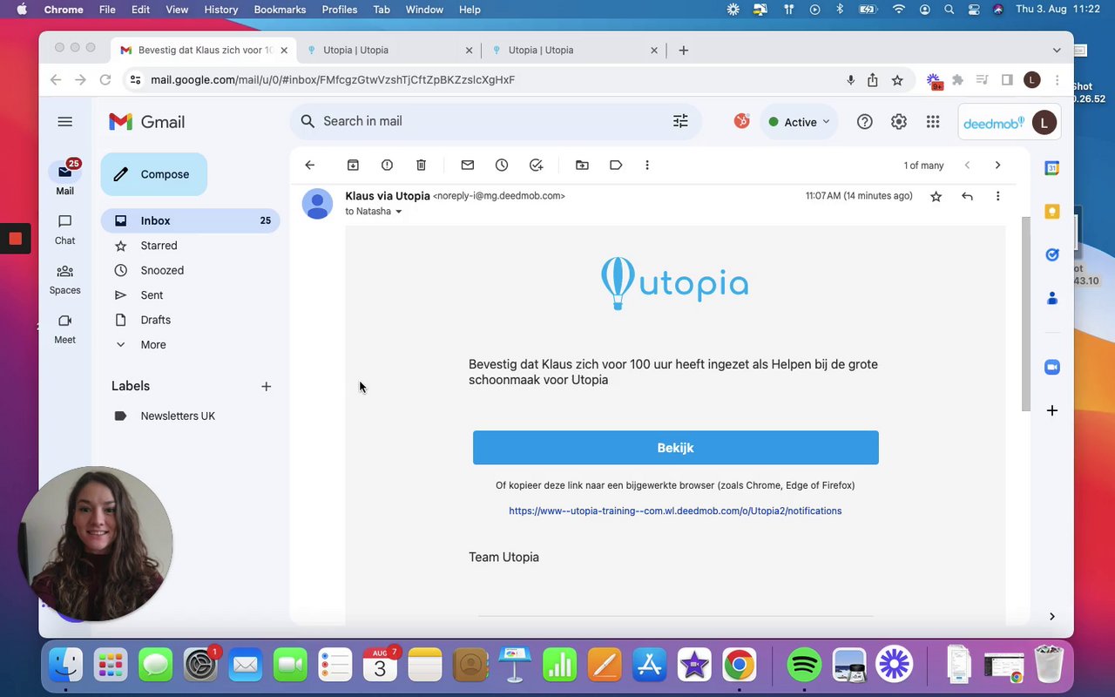Screen dimensions: 1115x697
Task: Bookmark this page star icon
Action: point(897,80)
